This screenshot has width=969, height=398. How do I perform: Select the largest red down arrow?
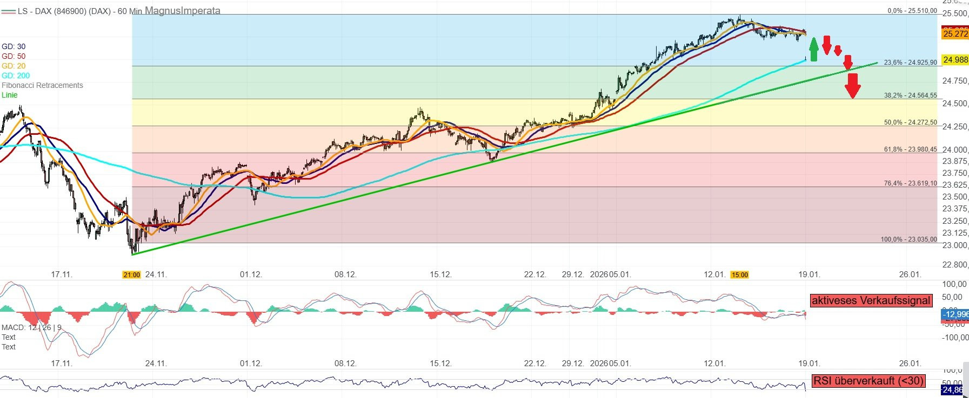pos(852,86)
